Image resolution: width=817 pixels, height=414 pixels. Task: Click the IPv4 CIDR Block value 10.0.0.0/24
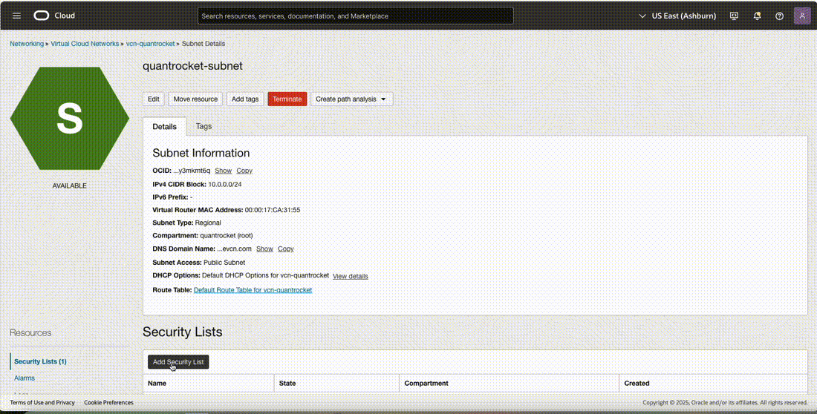pos(225,184)
